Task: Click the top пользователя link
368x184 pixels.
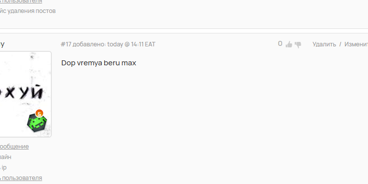Action: click(21, 1)
